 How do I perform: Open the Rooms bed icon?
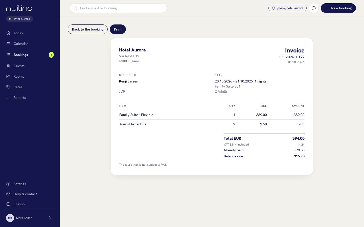[8, 76]
